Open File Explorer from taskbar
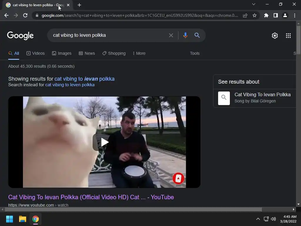Viewport: 301px width, 226px height. (22, 219)
